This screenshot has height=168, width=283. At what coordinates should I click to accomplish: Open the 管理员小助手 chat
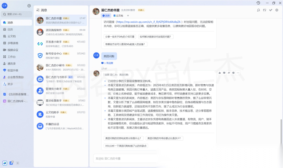(61, 91)
